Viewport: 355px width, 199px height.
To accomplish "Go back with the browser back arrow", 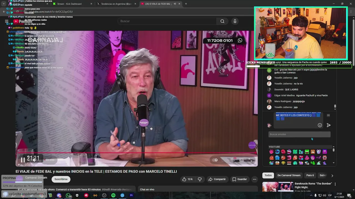I will pyautogui.click(x=4, y=12).
